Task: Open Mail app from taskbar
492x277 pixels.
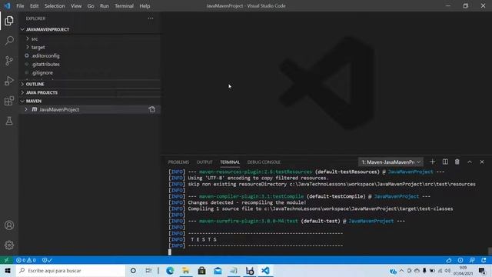Action: click(x=218, y=270)
